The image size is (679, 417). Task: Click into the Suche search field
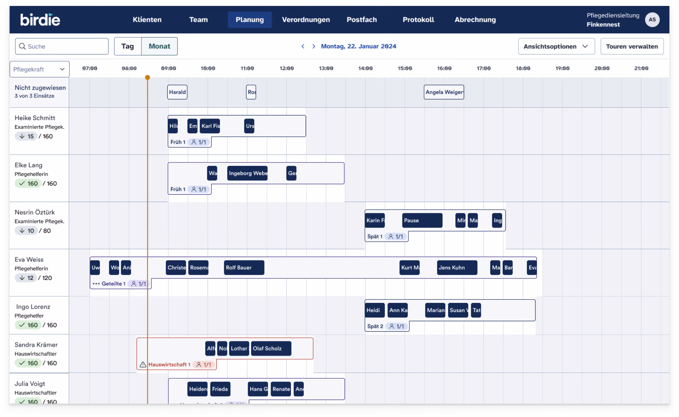pyautogui.click(x=66, y=46)
